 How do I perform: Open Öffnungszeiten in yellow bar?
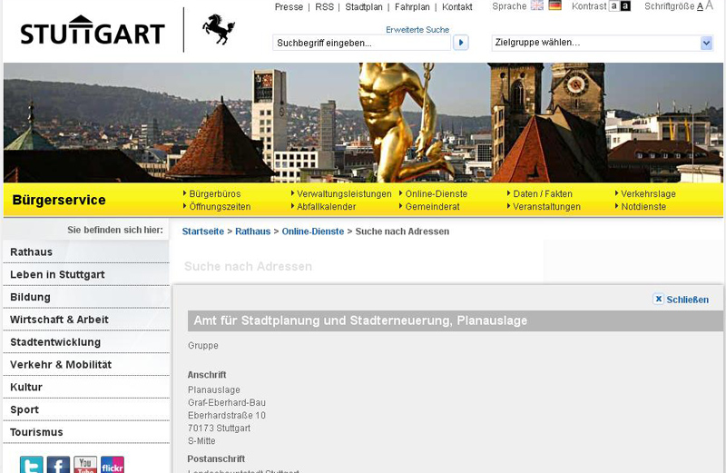pyautogui.click(x=220, y=207)
